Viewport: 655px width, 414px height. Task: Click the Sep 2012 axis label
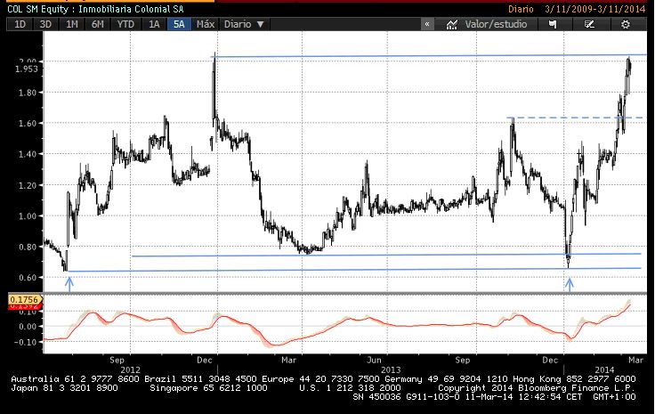117,360
